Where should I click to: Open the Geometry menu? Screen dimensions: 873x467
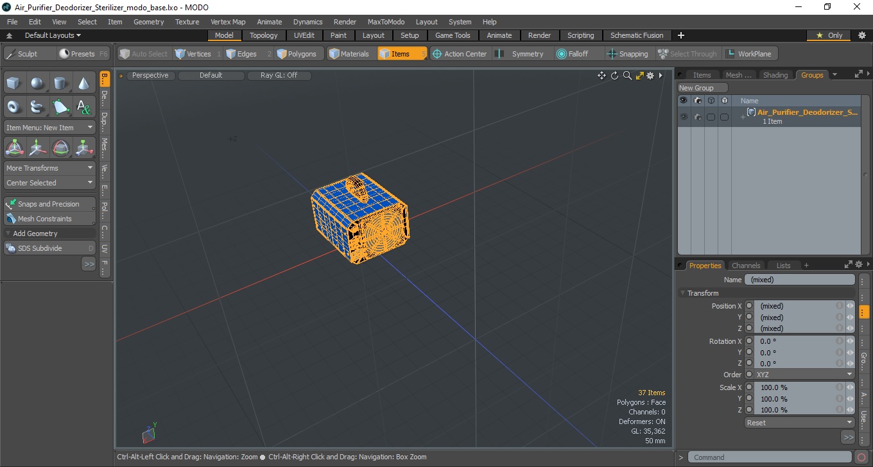tap(149, 22)
